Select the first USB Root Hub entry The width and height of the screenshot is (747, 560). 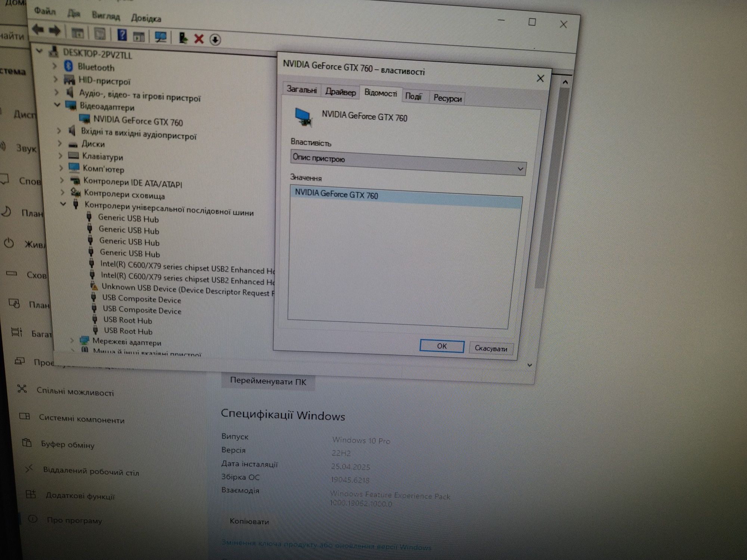128,320
